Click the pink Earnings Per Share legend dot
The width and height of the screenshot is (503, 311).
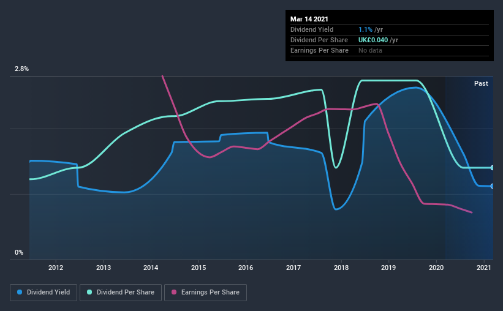[x=174, y=292]
